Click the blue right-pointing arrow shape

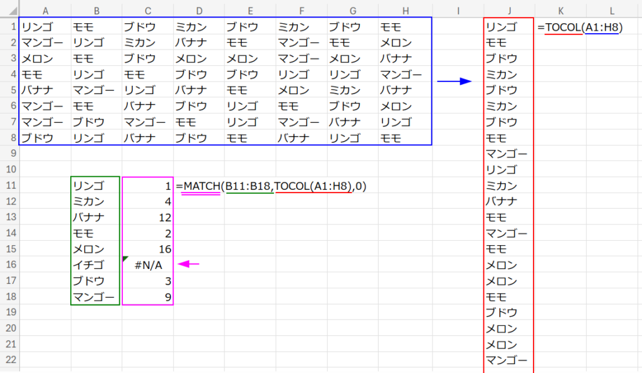454,81
